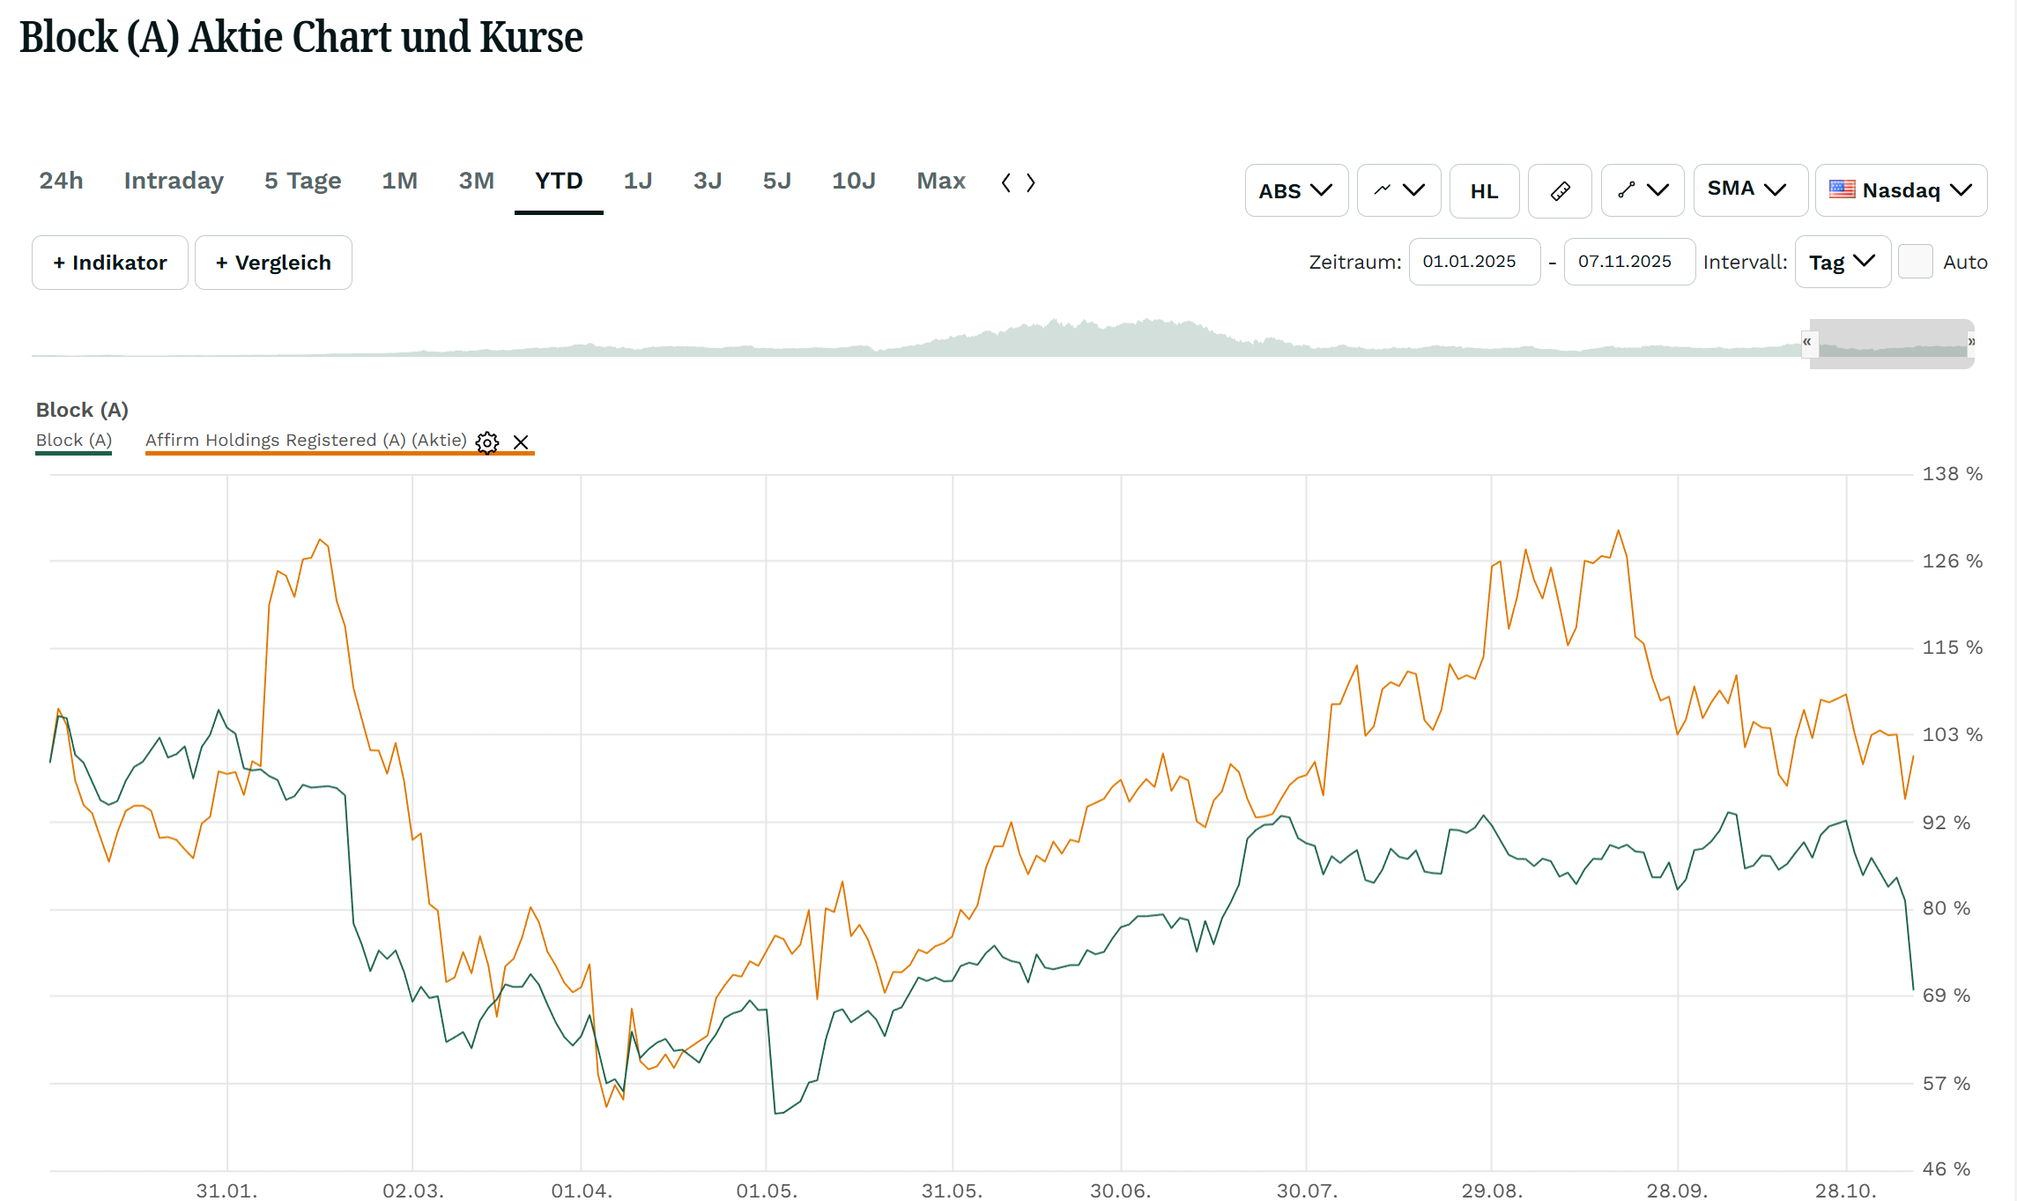The height and width of the screenshot is (1201, 2017).
Task: Toggle Block (A) series in legend
Action: 73,440
